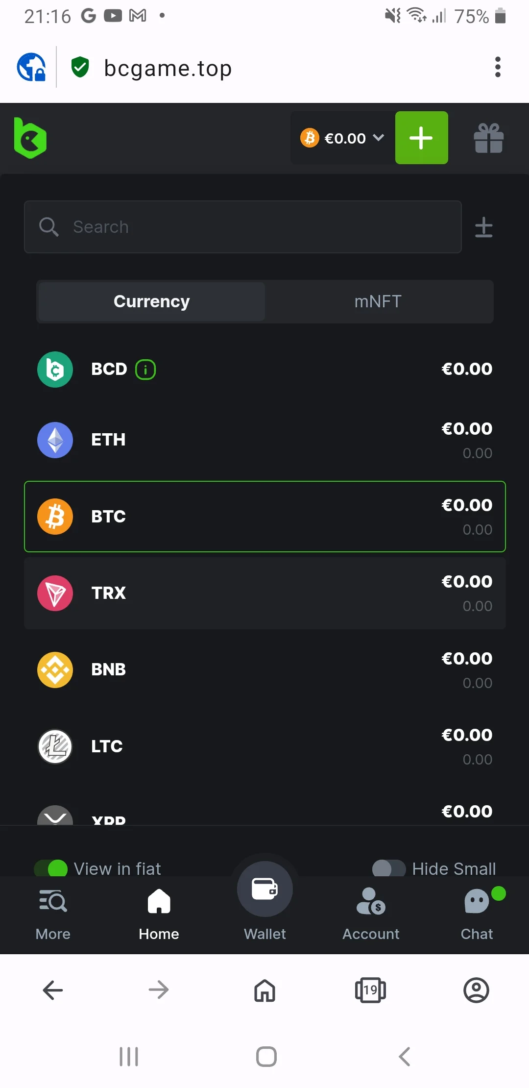Enable the Hide Small toggle
The width and height of the screenshot is (529, 1088).
389,868
